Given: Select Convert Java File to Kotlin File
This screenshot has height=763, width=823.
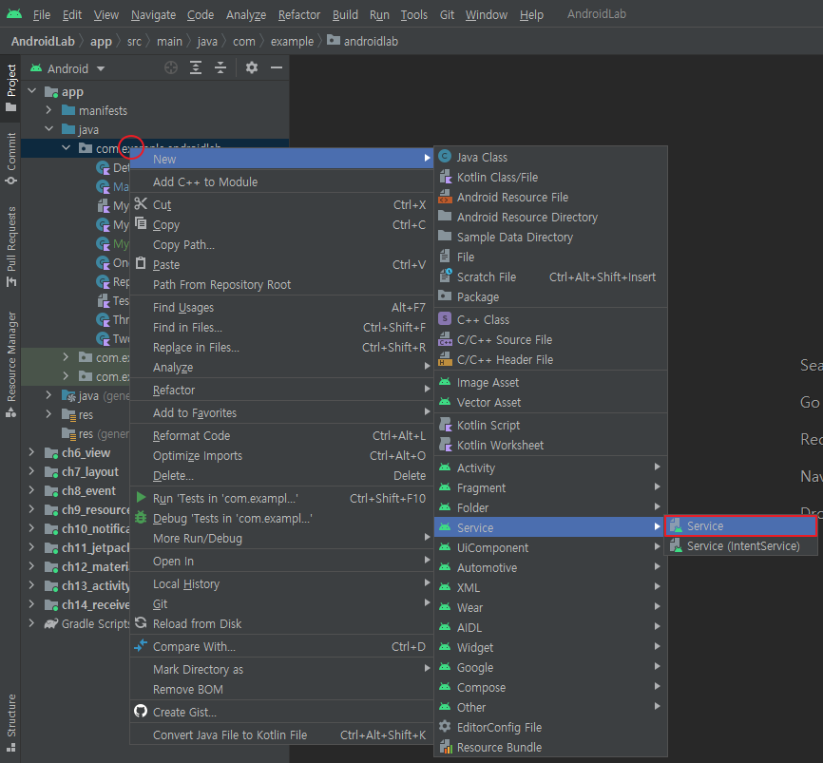Looking at the screenshot, I should coord(281,734).
